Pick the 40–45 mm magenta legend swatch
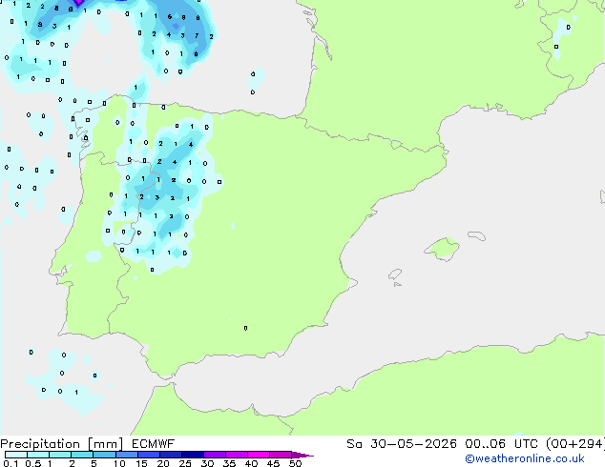 click(x=259, y=455)
